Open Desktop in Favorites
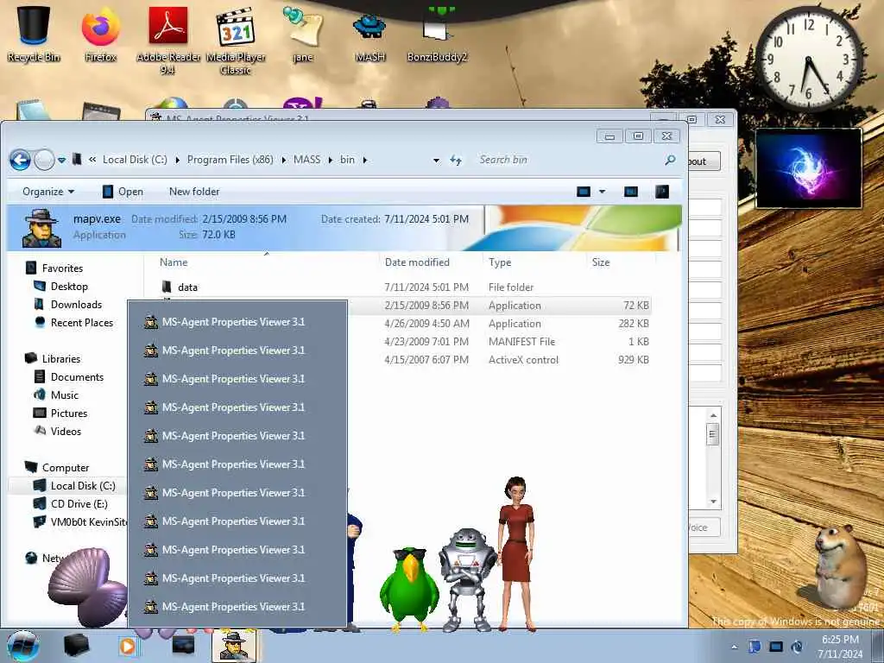Screen dimensions: 884x663 coord(69,287)
